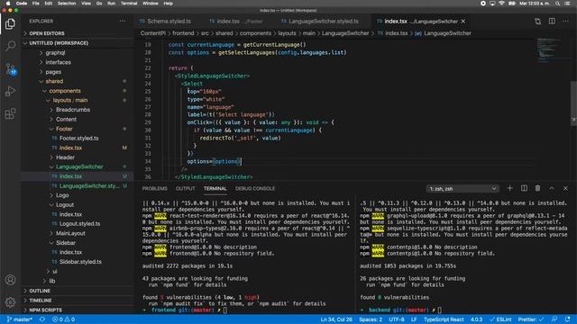Change indentation via Spaces: 2
Screen dimensions: 577x324
[371, 319]
